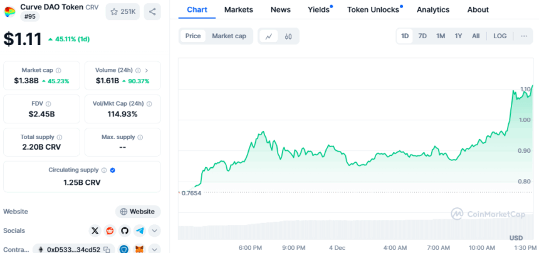Image resolution: width=539 pixels, height=253 pixels.
Task: Switch to the Markets tab
Action: pyautogui.click(x=239, y=9)
